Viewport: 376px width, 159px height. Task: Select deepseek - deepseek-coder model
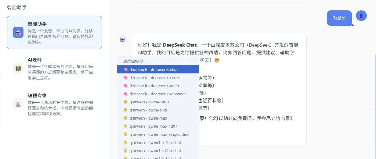pyautogui.click(x=158, y=78)
